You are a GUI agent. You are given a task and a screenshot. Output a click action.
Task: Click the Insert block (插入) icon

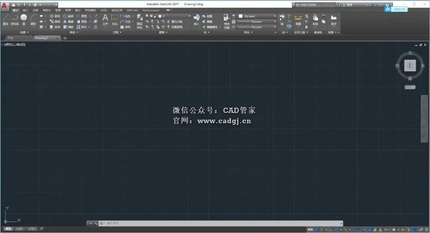click(196, 20)
